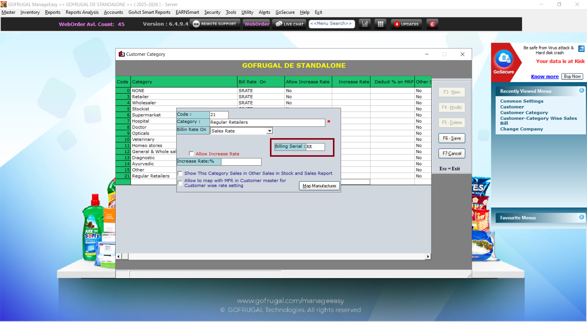The width and height of the screenshot is (587, 322).
Task: Open the Utility menu
Action: 247,12
